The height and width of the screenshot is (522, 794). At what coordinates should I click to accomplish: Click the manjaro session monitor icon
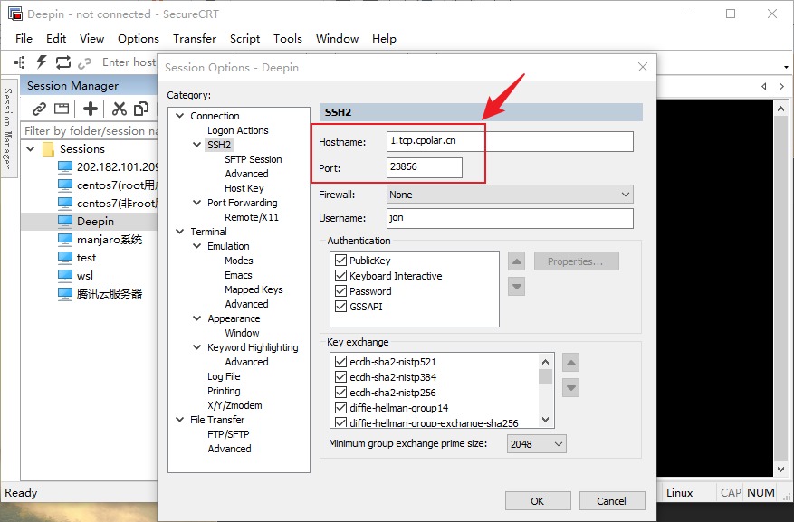pyautogui.click(x=65, y=239)
